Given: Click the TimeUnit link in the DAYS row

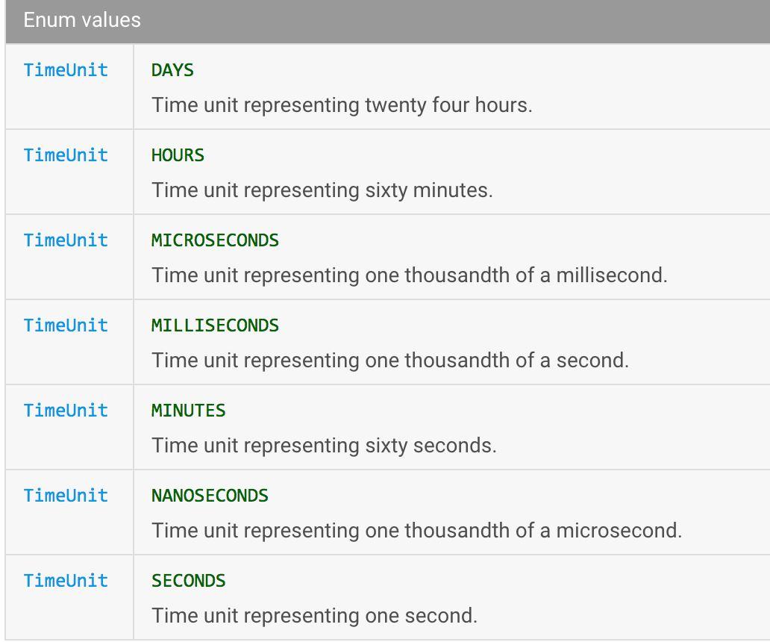Looking at the screenshot, I should 66,70.
